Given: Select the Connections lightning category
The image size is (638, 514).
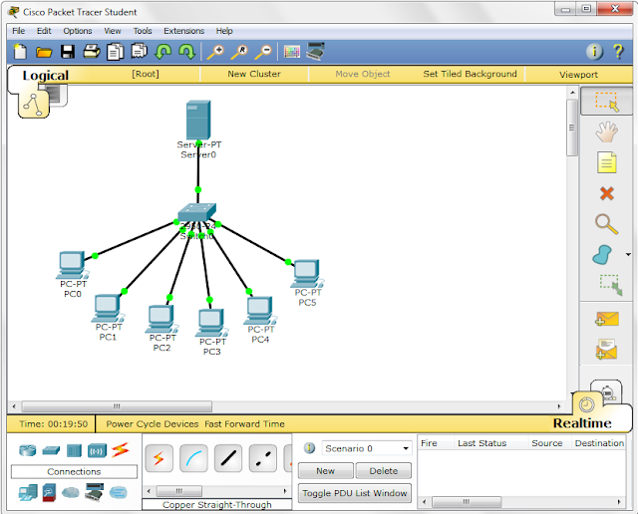Looking at the screenshot, I should coord(121,450).
